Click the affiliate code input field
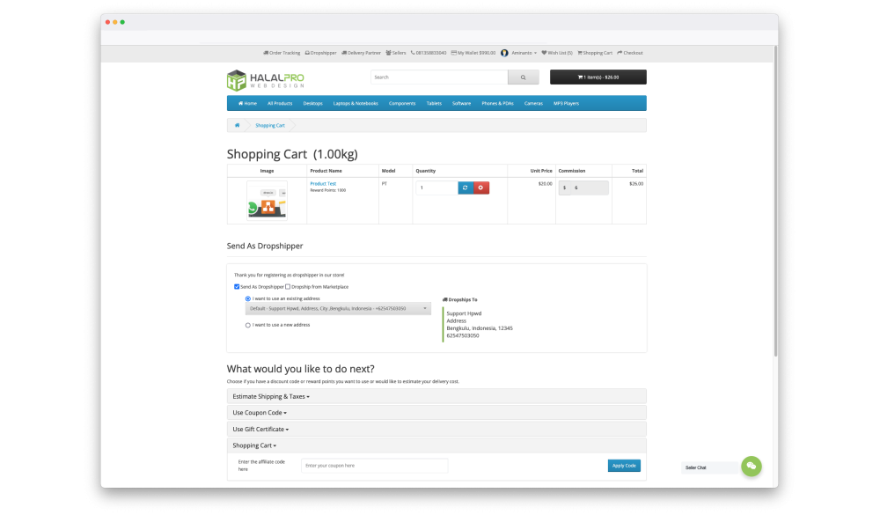Viewport: 880px width, 515px height. tap(374, 465)
